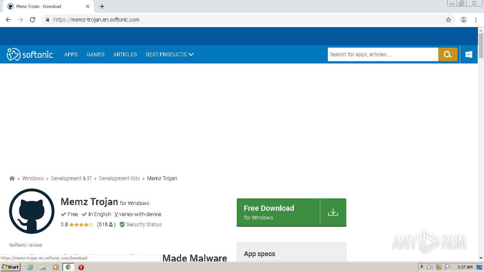Click Chrome icon in taskbar

pyautogui.click(x=68, y=267)
